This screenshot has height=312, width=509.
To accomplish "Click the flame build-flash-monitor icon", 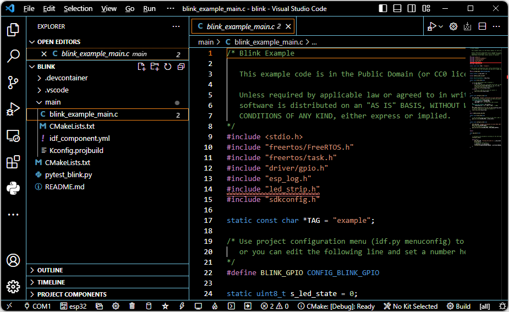I will click(215, 306).
